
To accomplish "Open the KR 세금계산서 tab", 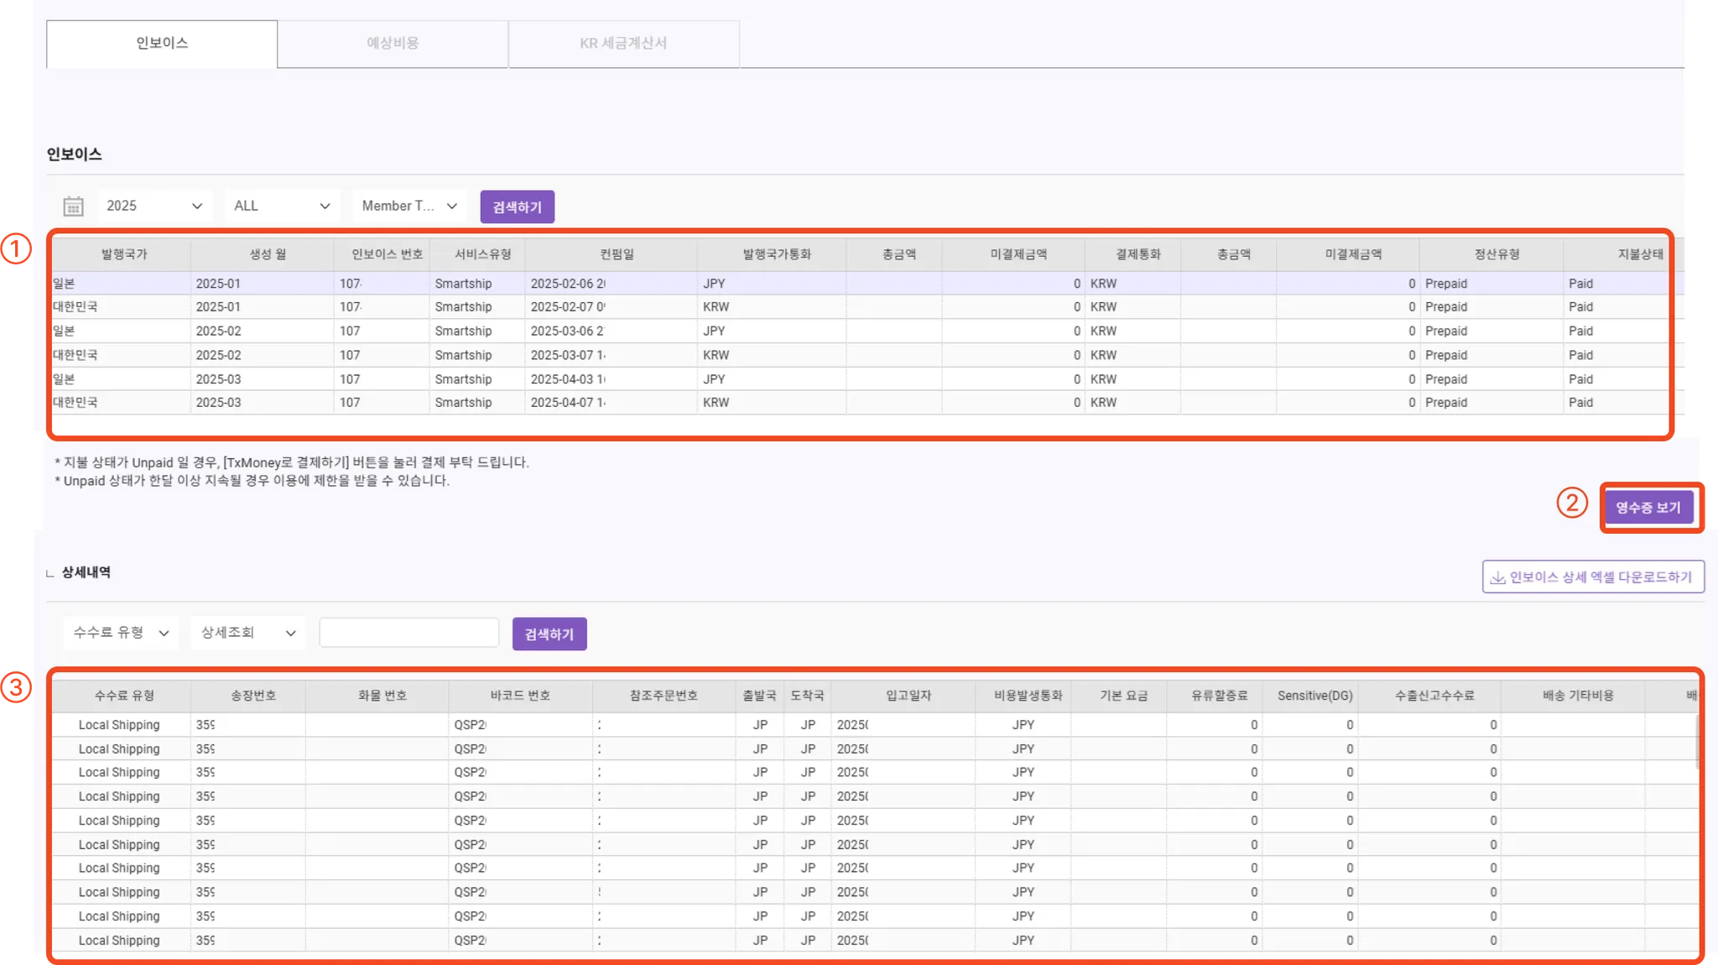I will pyautogui.click(x=623, y=44).
